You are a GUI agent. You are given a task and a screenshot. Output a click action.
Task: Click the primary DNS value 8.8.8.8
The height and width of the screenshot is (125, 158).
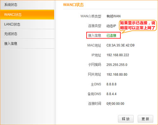coord(111,84)
